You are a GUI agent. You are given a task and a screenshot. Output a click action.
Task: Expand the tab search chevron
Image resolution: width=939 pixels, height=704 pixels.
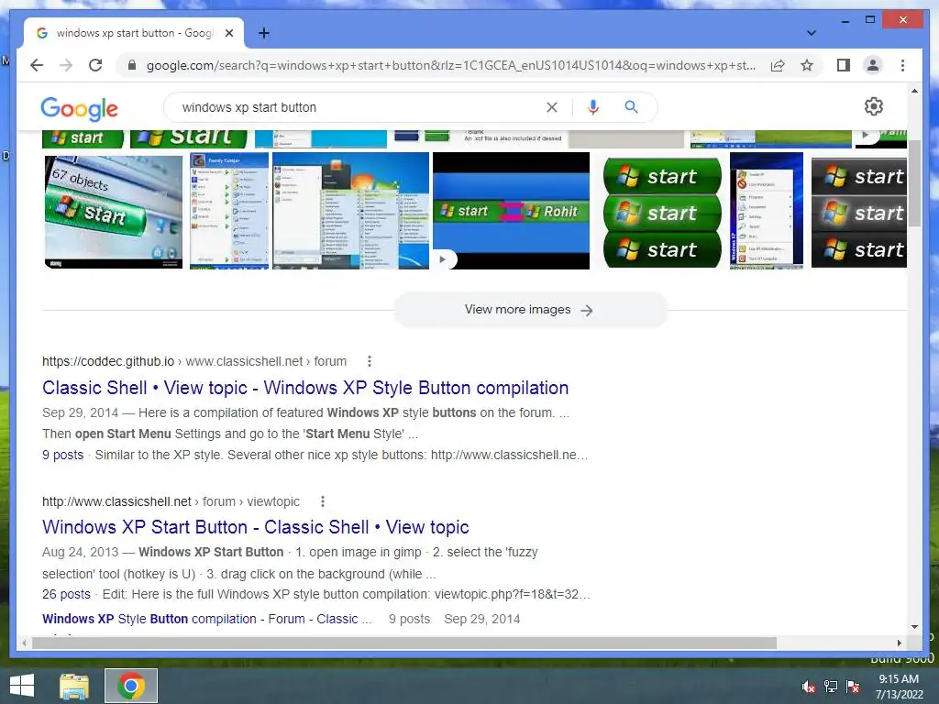(811, 33)
